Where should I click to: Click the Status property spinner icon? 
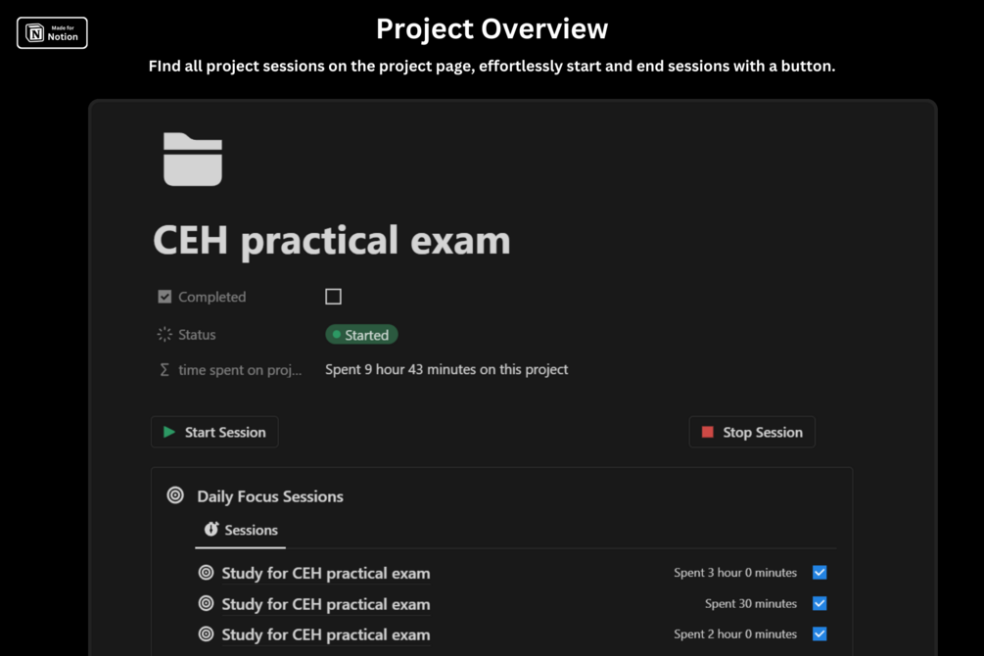coord(164,335)
